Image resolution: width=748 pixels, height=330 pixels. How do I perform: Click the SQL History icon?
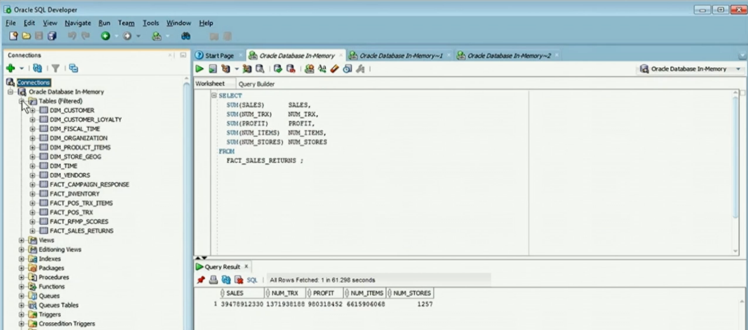347,69
